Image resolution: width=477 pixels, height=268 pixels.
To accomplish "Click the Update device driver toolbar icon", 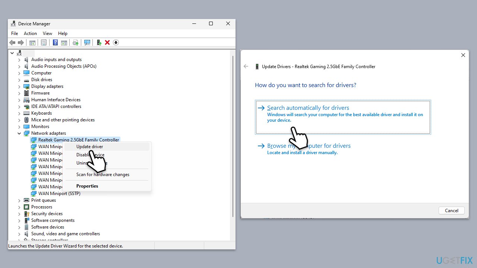I will pyautogui.click(x=99, y=42).
